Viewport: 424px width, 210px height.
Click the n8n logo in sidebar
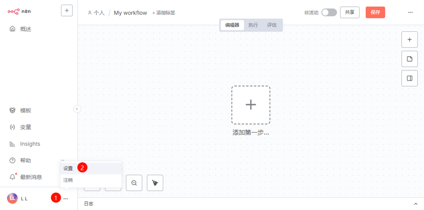click(x=19, y=11)
